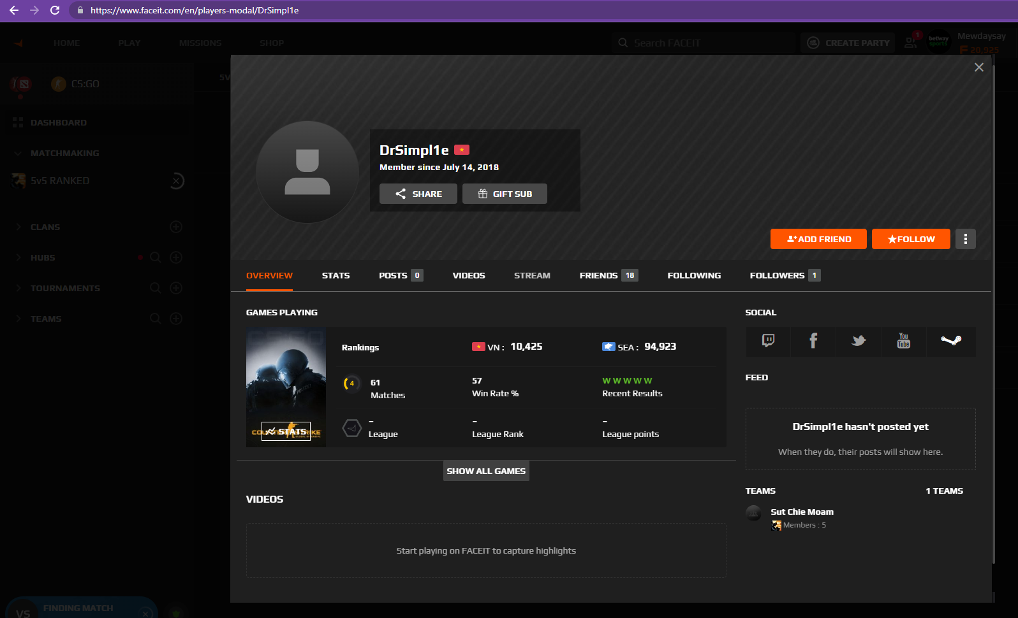
Task: Reload the browser page
Action: 55,10
